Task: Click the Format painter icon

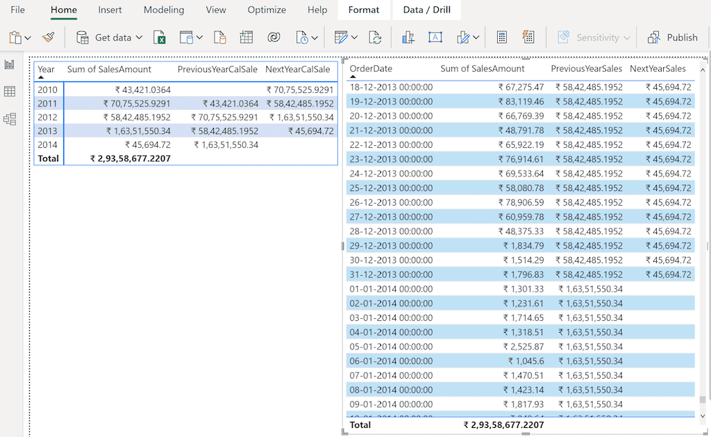Action: click(48, 38)
